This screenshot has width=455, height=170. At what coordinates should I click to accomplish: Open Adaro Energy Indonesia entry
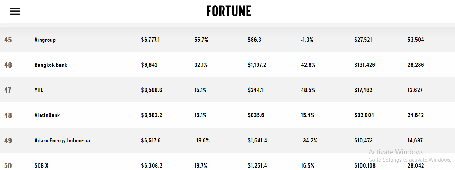(62, 141)
